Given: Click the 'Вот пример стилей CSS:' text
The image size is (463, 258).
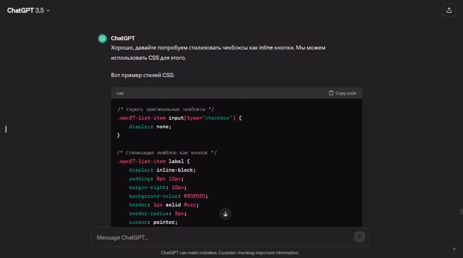Looking at the screenshot, I should pos(142,75).
